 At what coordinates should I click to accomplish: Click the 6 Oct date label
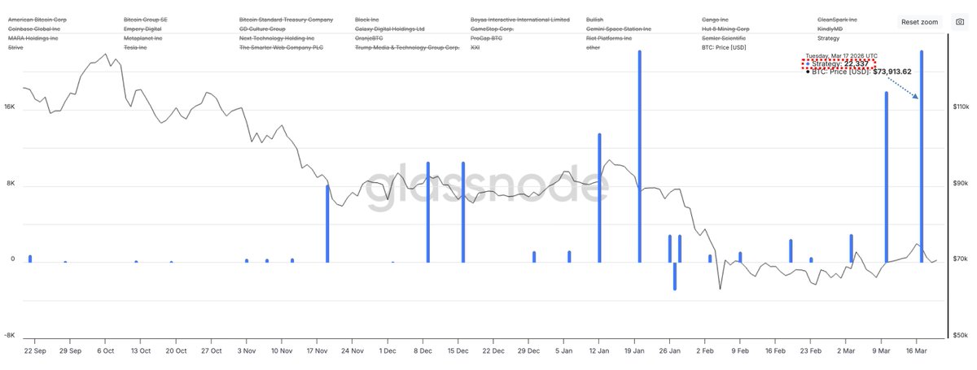click(105, 351)
